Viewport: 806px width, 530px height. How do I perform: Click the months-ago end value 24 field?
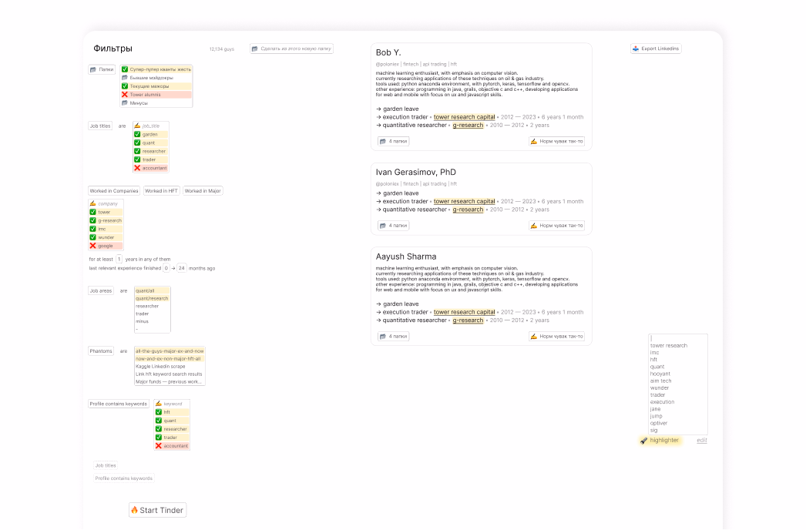181,268
